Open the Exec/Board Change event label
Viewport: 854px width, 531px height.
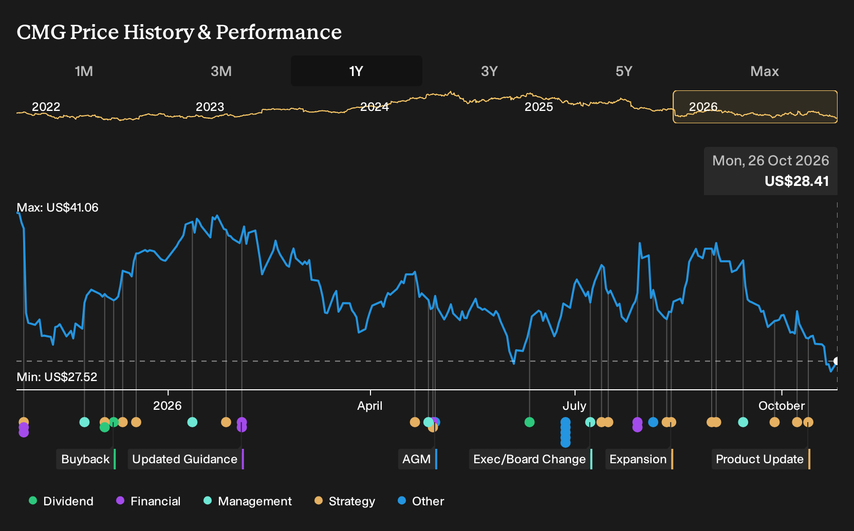tap(530, 459)
